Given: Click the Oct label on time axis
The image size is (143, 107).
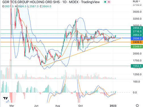Looking at the screenshot, I should pyautogui.click(x=80, y=106).
